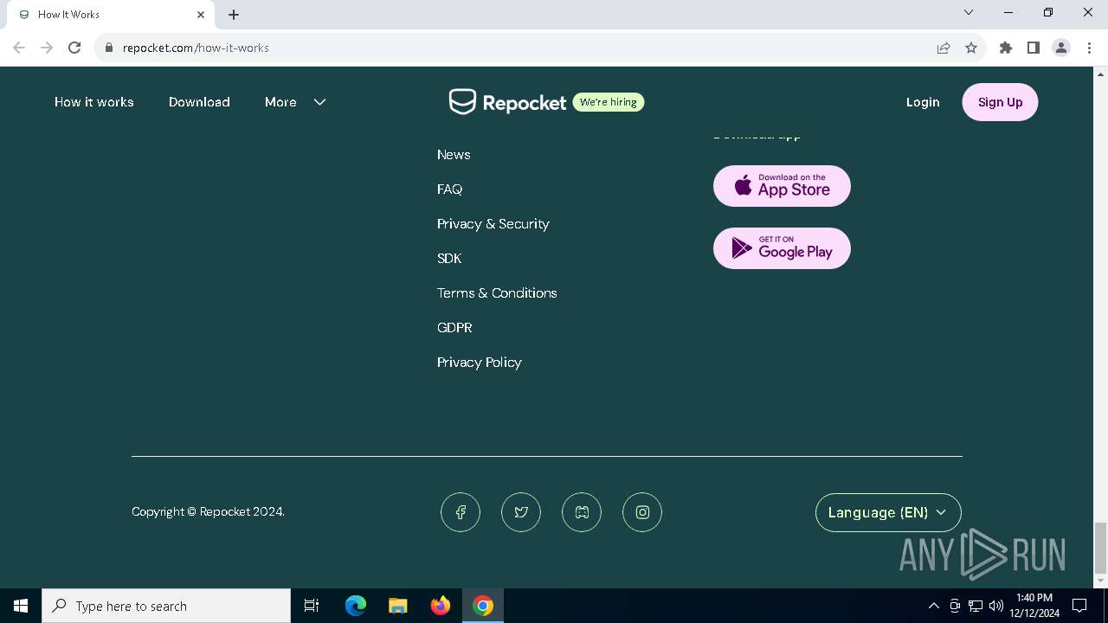Open the Windows Start menu
The width and height of the screenshot is (1108, 623).
tap(21, 606)
